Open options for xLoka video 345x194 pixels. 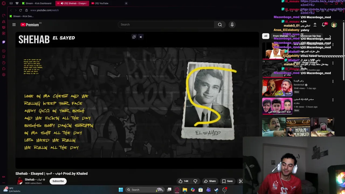(x=333, y=100)
